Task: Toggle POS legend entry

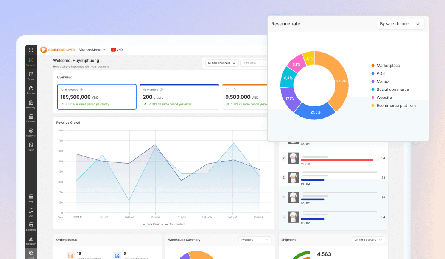Action: pos(378,73)
